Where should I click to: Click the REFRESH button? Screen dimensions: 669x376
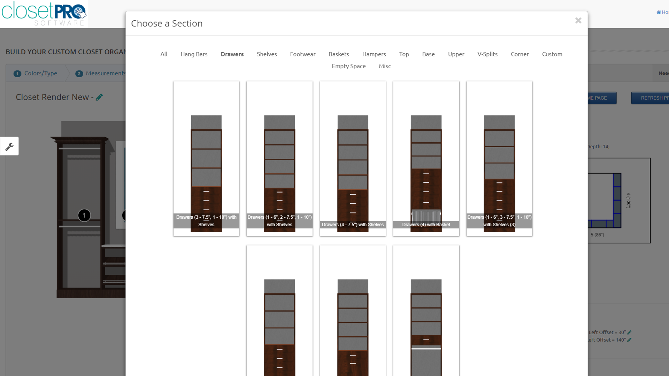point(650,98)
